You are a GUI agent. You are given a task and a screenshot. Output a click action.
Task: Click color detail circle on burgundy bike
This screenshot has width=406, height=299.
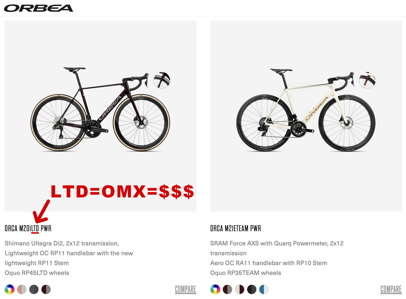162,80
